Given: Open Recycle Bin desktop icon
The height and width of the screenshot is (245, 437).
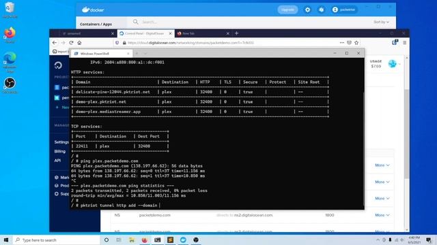Looking at the screenshot, I should (10, 10).
